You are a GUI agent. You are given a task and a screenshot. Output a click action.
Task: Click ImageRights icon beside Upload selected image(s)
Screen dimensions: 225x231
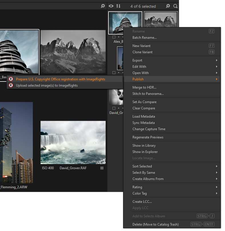[x=11, y=85]
